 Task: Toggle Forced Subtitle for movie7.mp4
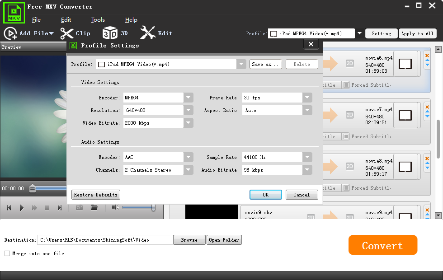346,136
